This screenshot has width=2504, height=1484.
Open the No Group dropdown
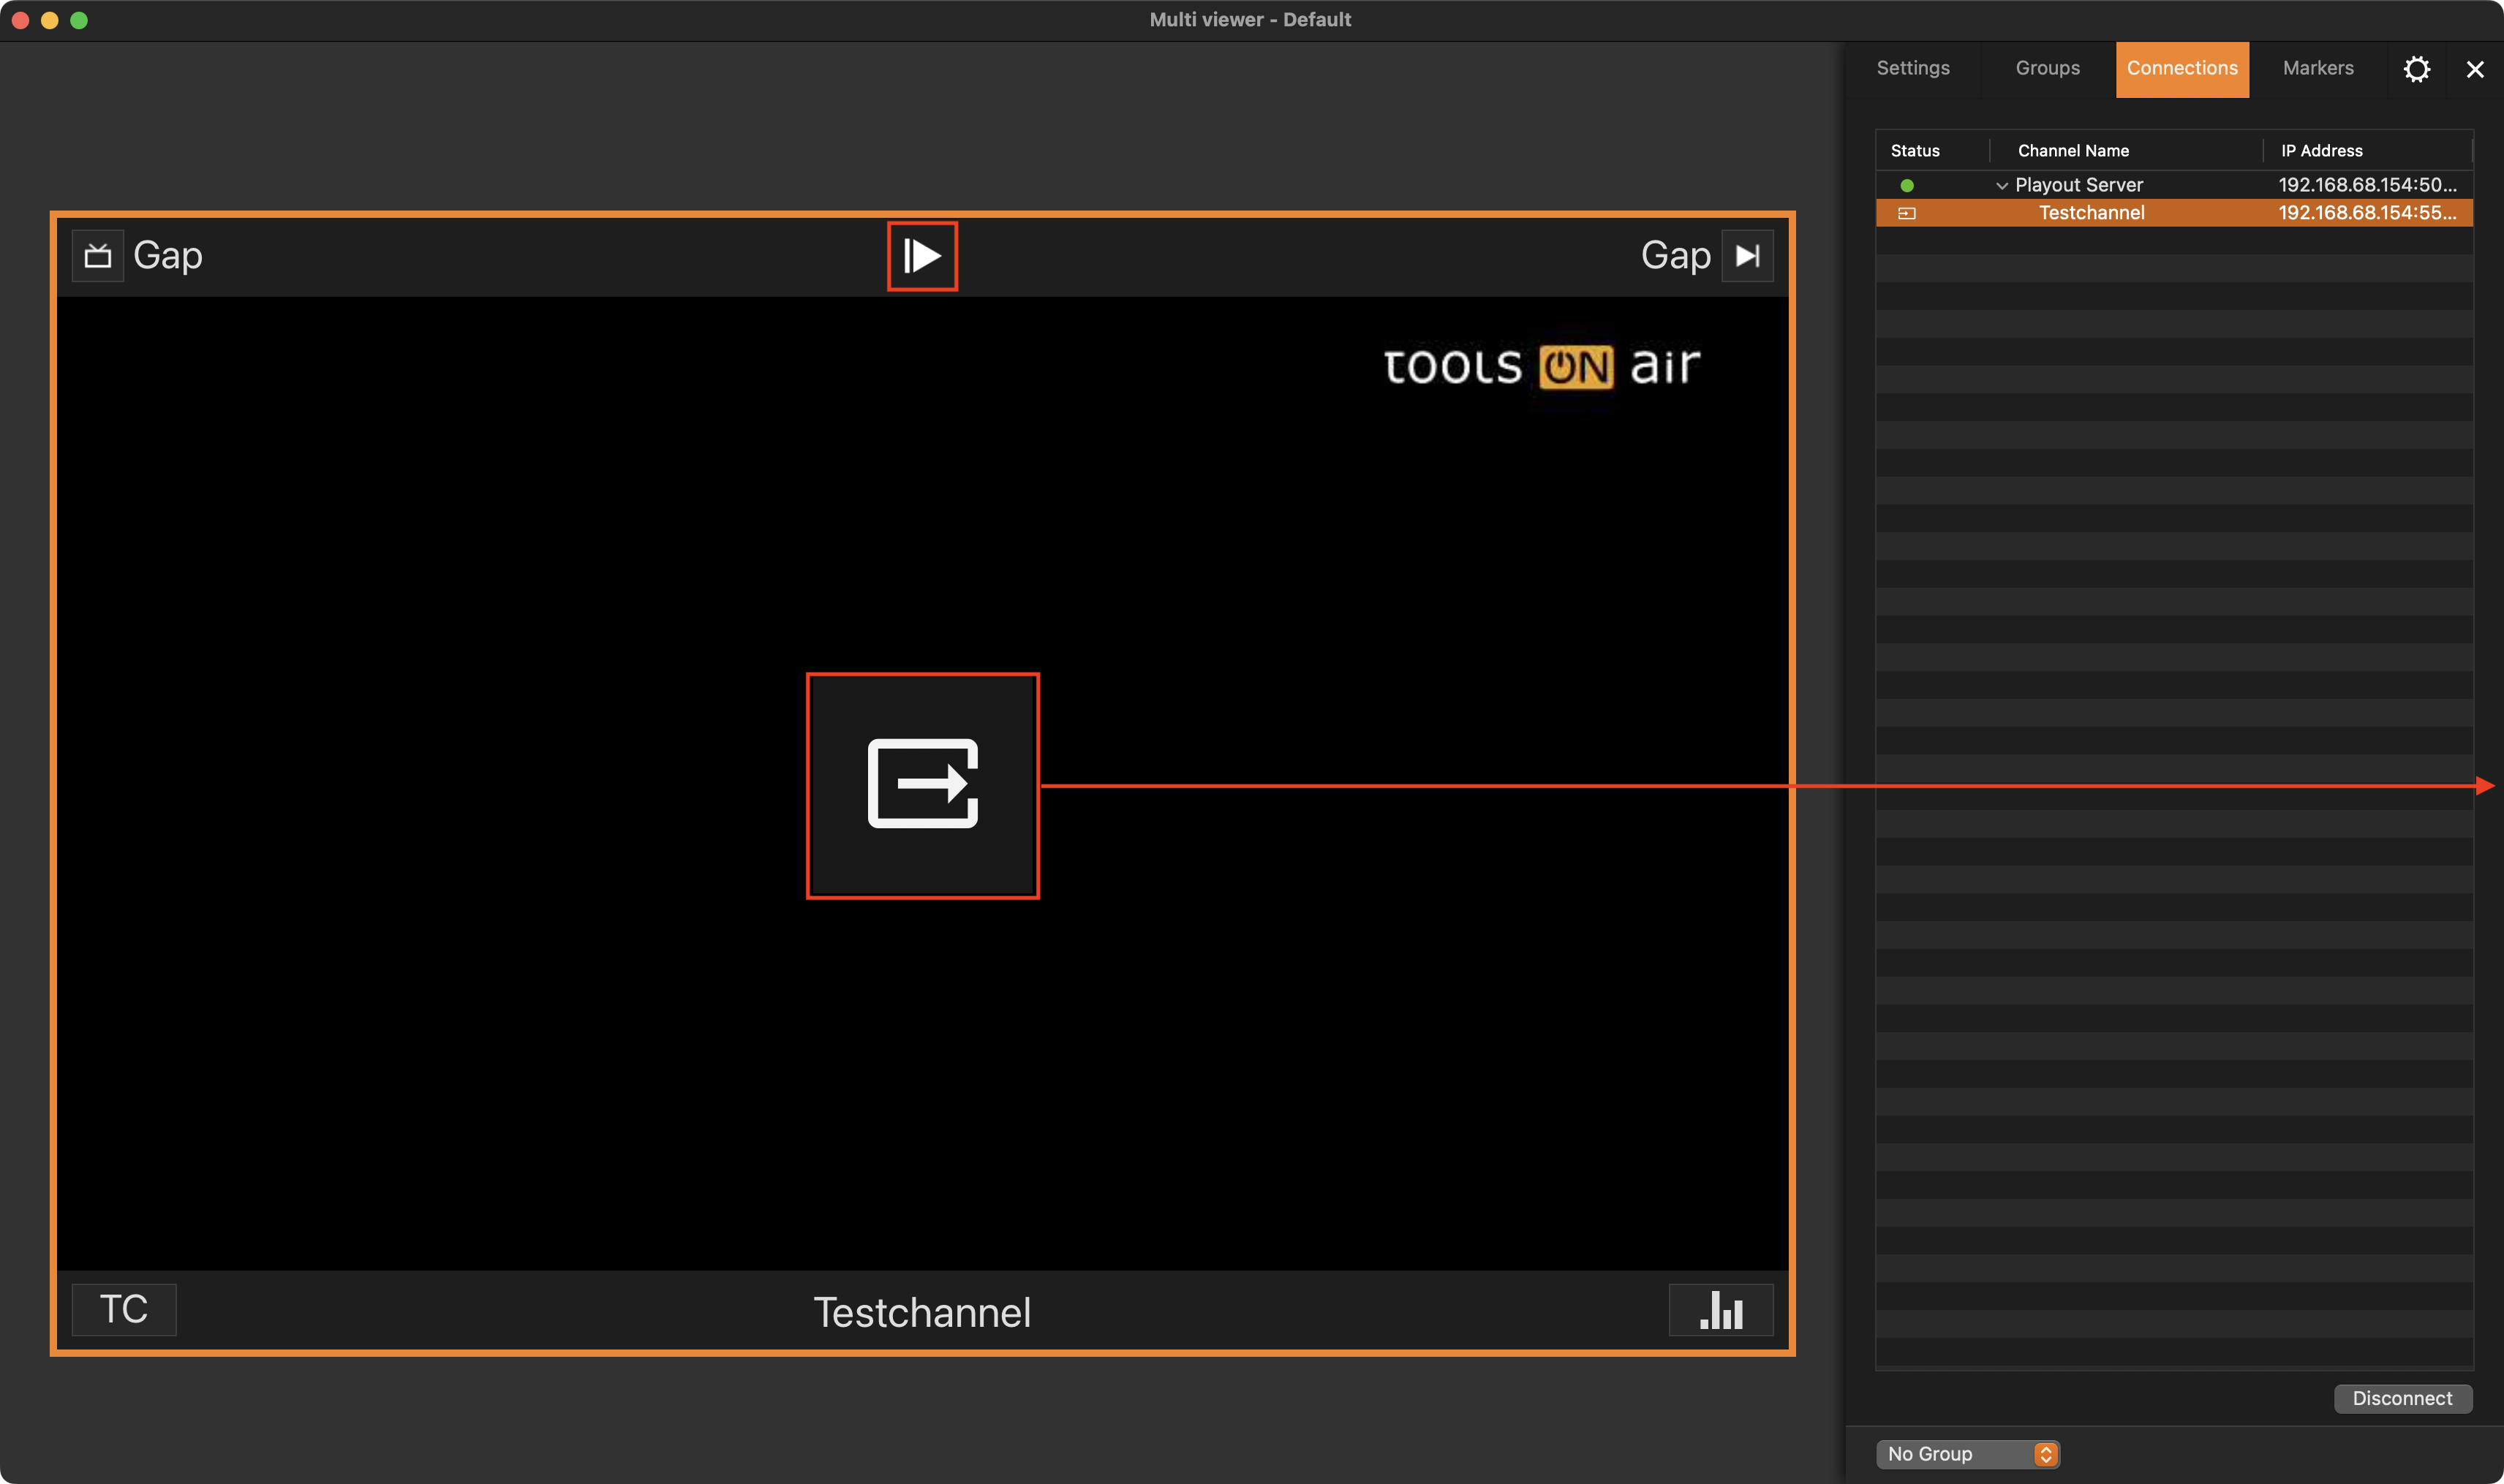(1966, 1454)
